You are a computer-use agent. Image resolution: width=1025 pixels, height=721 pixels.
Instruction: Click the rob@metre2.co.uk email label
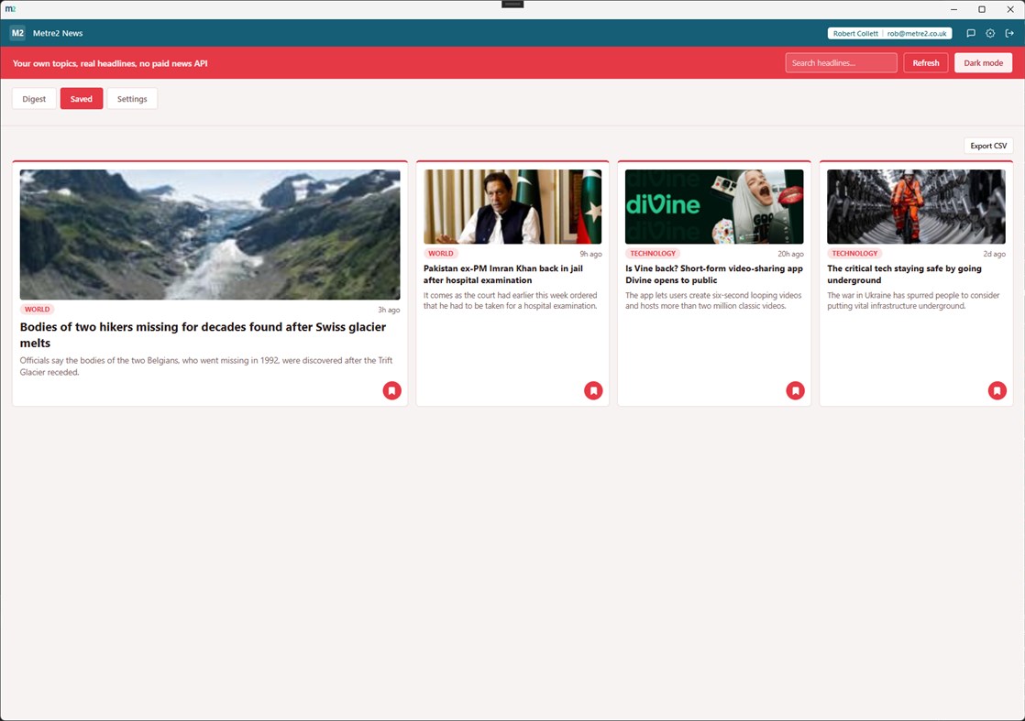917,33
